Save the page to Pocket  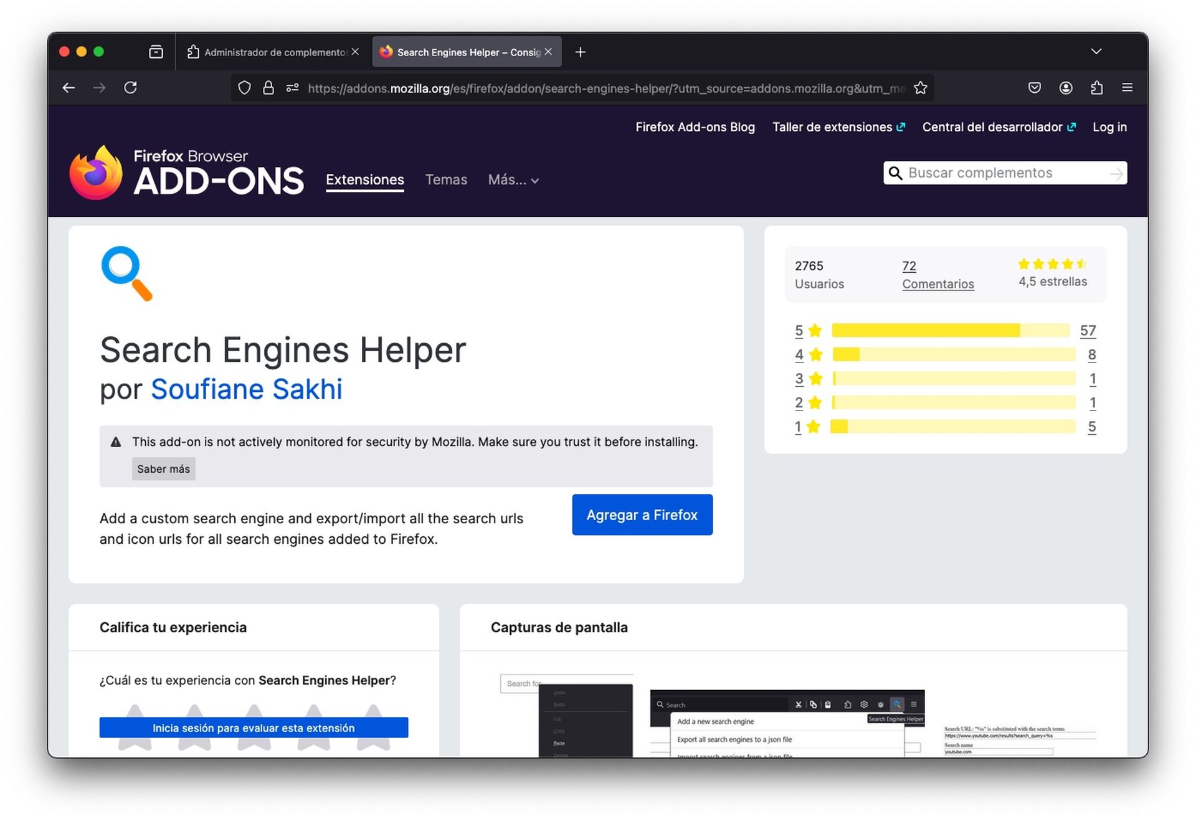pyautogui.click(x=1034, y=88)
